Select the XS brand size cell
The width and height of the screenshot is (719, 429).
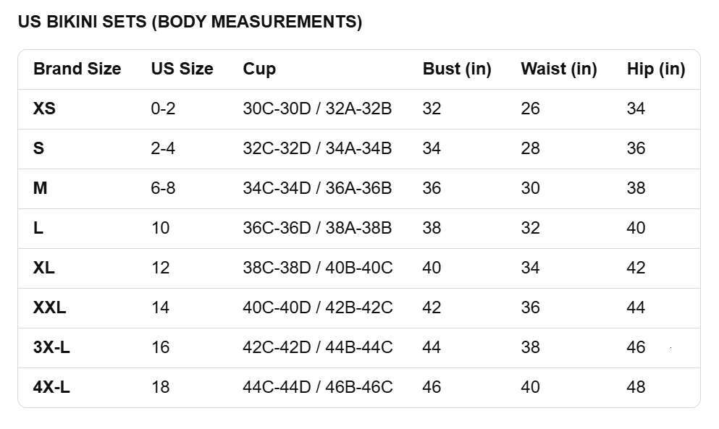pos(44,109)
